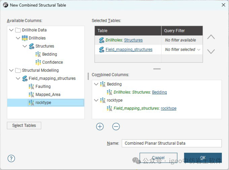Screen dimensions: 229x170
Task: Select the Faulting column in tree
Action: point(43,86)
